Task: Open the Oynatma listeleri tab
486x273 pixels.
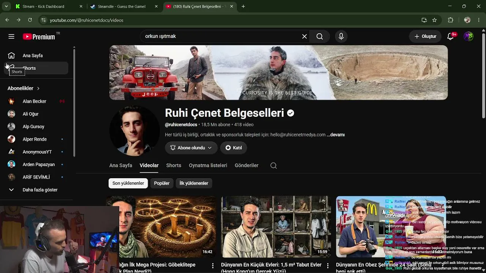Action: [x=208, y=165]
